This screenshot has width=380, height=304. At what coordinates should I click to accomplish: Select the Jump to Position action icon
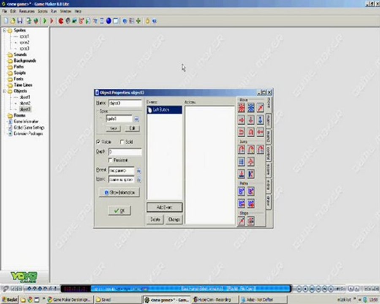[242, 149]
